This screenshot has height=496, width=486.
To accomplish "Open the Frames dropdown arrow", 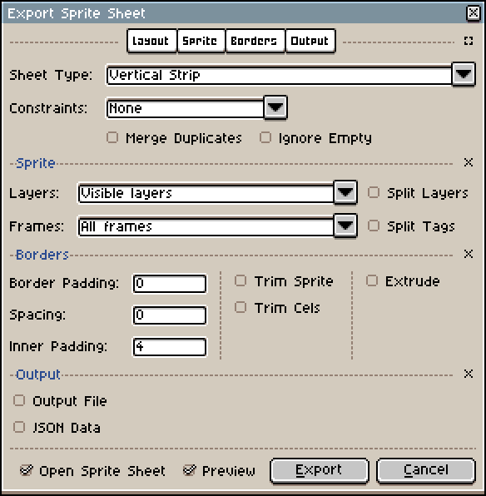I will tap(345, 226).
